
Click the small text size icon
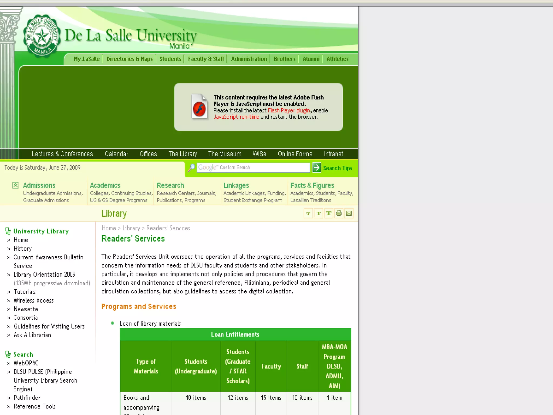pyautogui.click(x=308, y=213)
